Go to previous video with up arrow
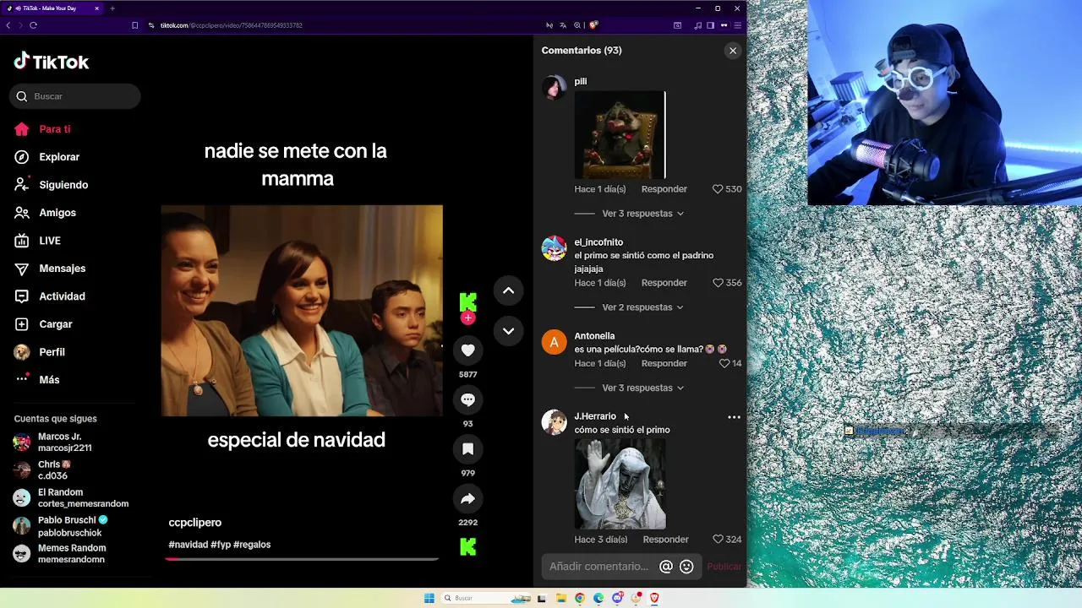 click(x=508, y=290)
